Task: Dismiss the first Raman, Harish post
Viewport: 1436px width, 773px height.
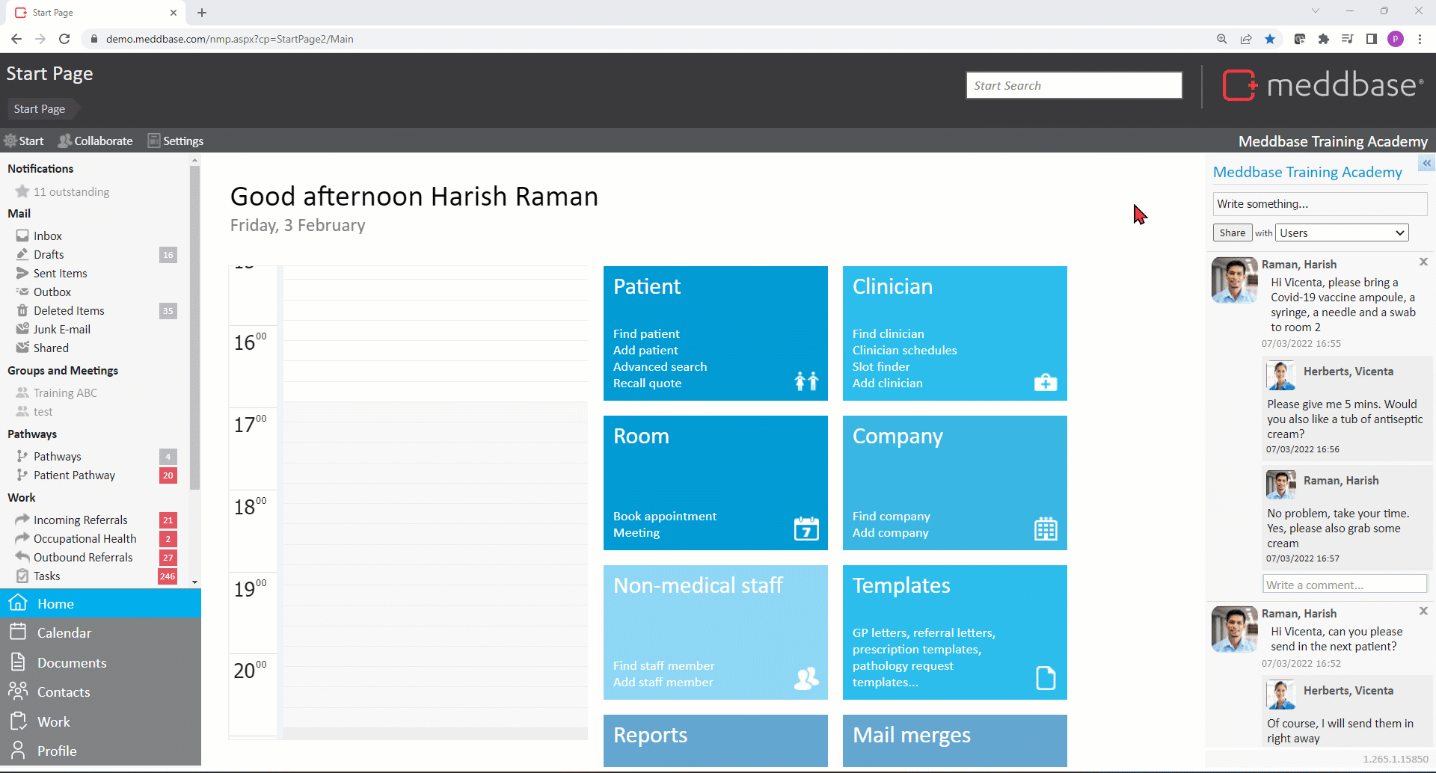Action: click(1423, 262)
